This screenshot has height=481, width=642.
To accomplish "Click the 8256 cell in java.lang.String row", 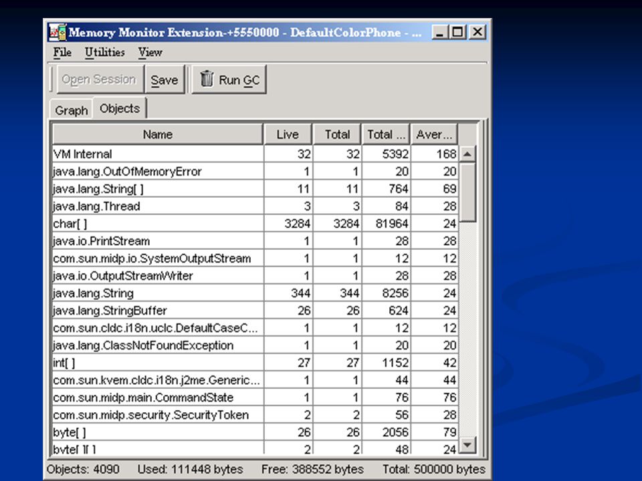I will (386, 293).
